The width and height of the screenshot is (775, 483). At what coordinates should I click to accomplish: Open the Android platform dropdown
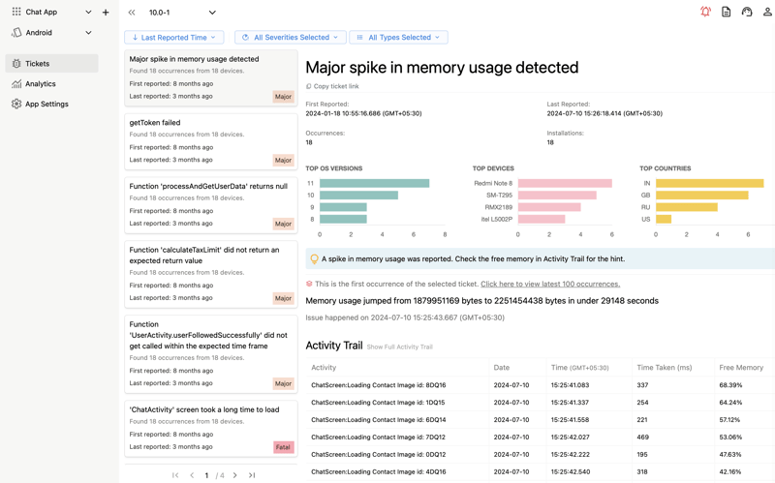coord(88,33)
